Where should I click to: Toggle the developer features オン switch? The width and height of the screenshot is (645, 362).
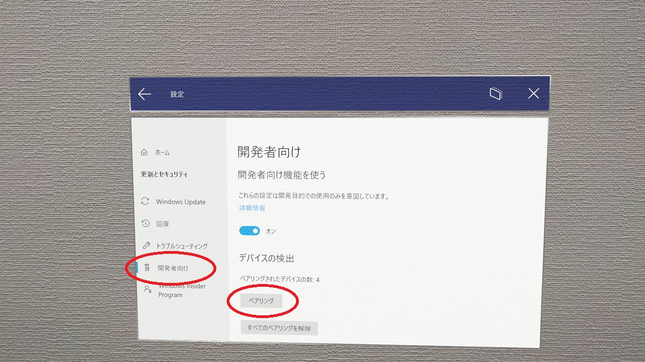pyautogui.click(x=249, y=231)
